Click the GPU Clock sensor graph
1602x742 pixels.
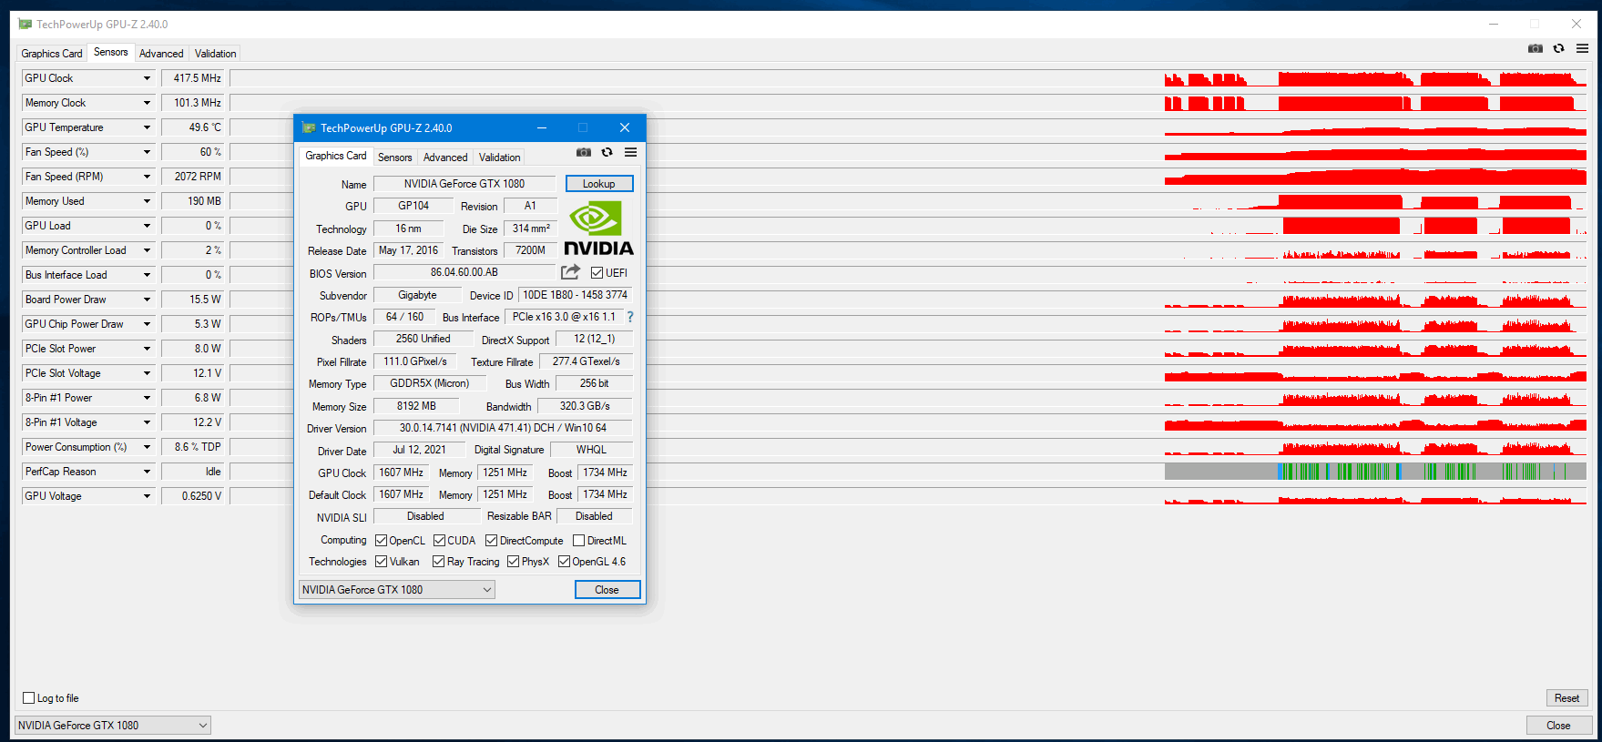pyautogui.click(x=908, y=78)
